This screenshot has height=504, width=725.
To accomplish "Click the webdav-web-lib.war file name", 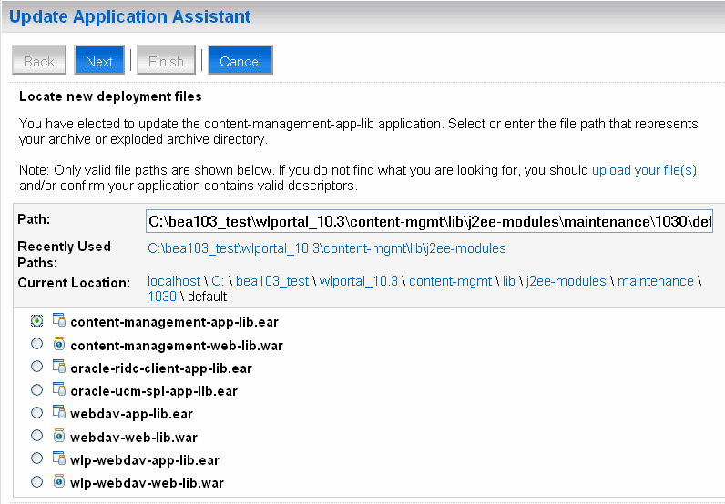I will click(134, 437).
